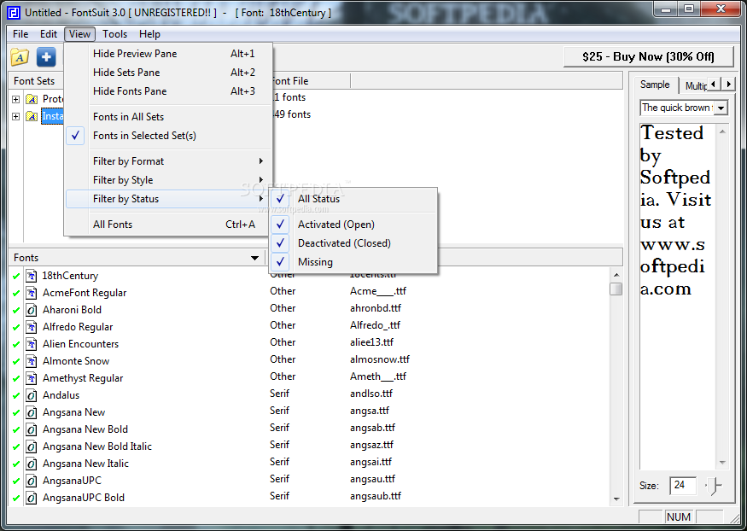Toggle the Activated (Open) status filter

(x=353, y=225)
